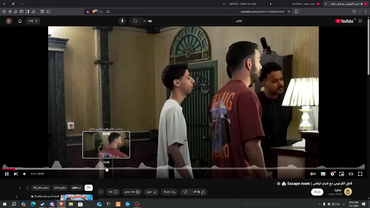The width and height of the screenshot is (370, 208).
Task: Toggle theater mode
Action: (351, 174)
